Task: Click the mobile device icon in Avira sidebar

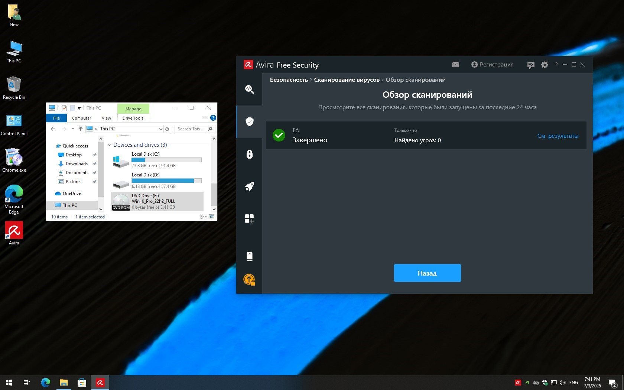Action: point(249,257)
